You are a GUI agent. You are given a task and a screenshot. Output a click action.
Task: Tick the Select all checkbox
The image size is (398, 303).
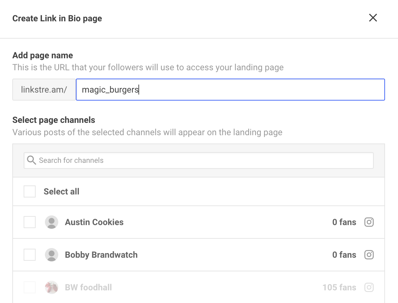point(30,191)
